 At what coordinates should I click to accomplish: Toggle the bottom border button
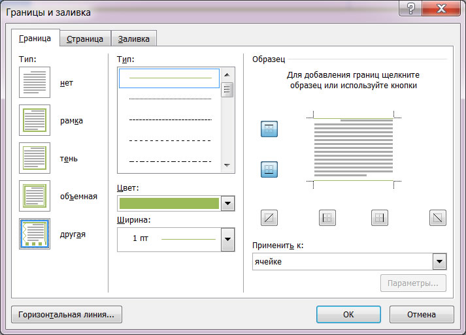pyautogui.click(x=269, y=169)
